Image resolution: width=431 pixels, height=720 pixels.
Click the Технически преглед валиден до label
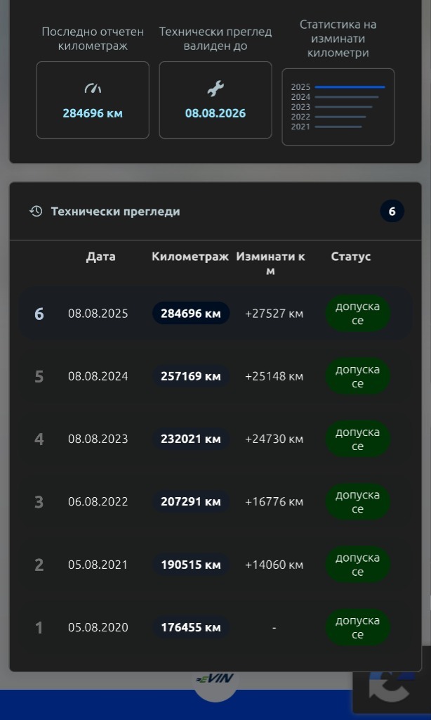pos(215,39)
